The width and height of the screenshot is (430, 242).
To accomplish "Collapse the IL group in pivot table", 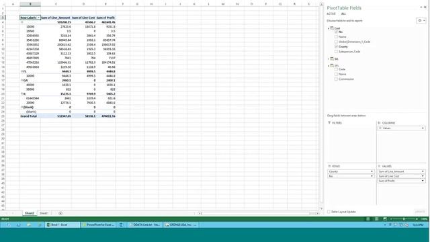I will [x=22, y=94].
